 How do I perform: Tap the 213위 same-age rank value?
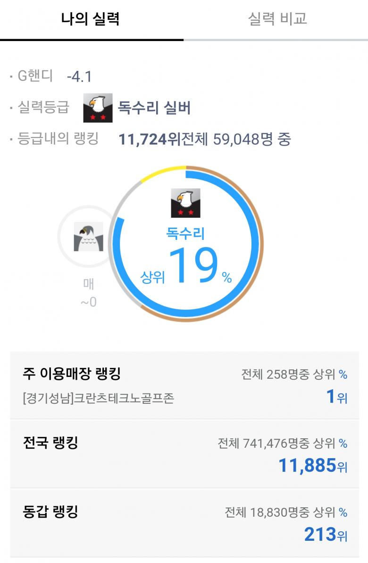(326, 535)
